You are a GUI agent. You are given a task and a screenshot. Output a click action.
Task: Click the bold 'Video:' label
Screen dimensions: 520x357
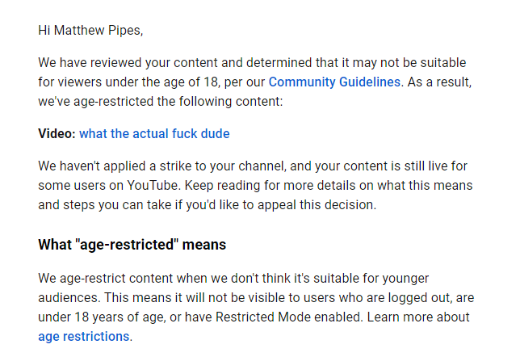[x=57, y=134]
